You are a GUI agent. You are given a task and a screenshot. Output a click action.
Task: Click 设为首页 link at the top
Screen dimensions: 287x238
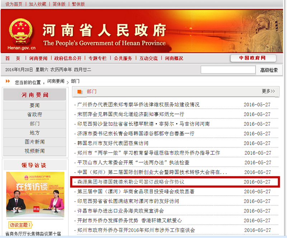(x=14, y=4)
